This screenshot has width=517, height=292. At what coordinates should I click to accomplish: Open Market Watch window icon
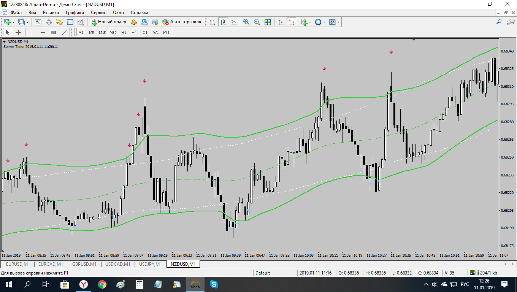pyautogui.click(x=38, y=22)
